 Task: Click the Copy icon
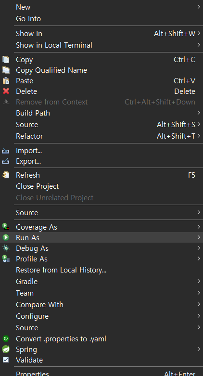tap(6, 60)
